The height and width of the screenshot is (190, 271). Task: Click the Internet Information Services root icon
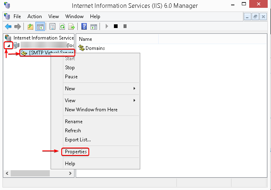[x=8, y=38]
